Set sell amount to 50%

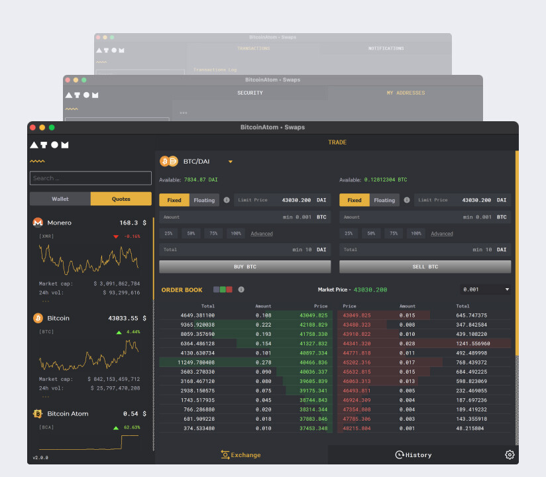tap(371, 233)
